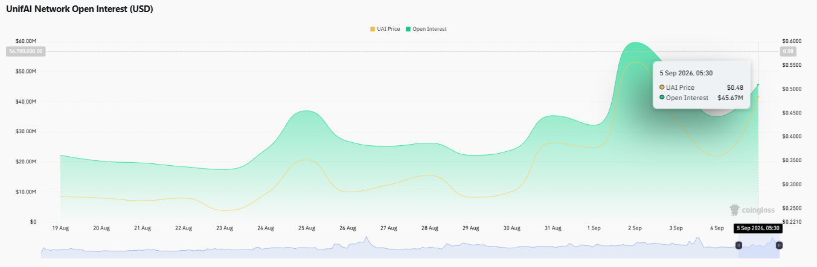Click the 2 Sep x-axis label
The height and width of the screenshot is (267, 817).
(x=635, y=228)
